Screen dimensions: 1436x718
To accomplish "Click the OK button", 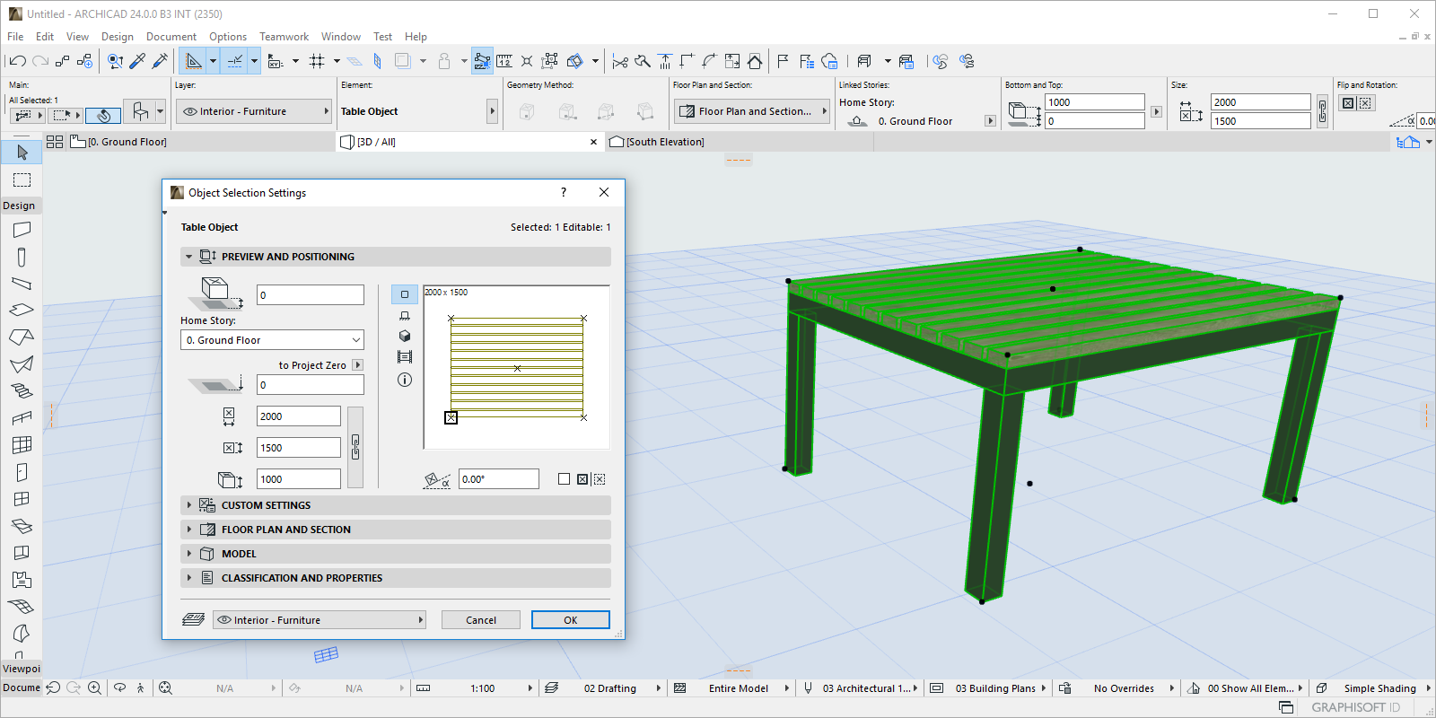I will (x=570, y=620).
